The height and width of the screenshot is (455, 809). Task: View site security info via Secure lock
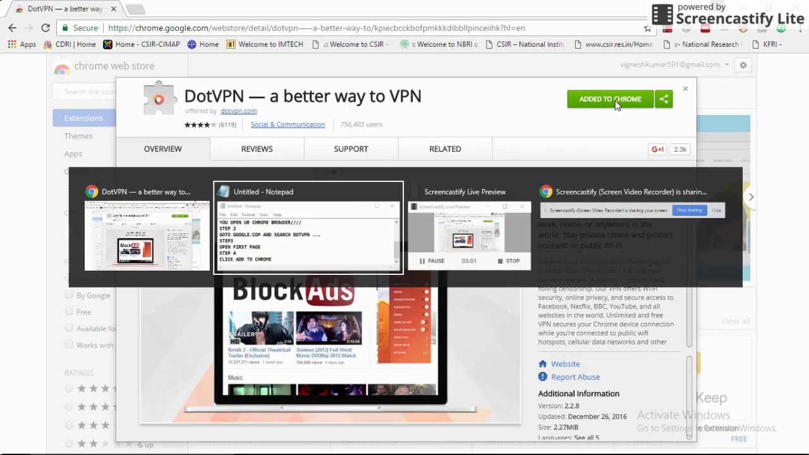point(80,28)
